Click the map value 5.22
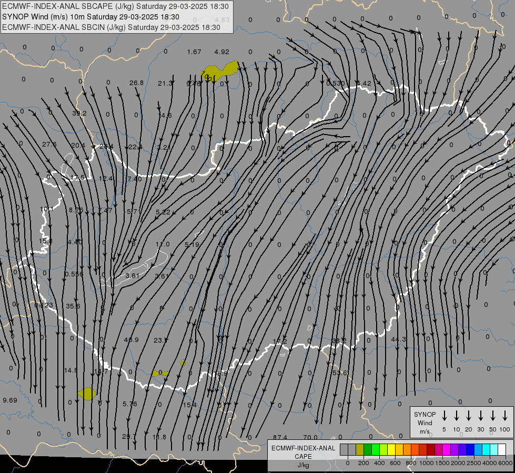The width and height of the screenshot is (515, 473). click(163, 212)
